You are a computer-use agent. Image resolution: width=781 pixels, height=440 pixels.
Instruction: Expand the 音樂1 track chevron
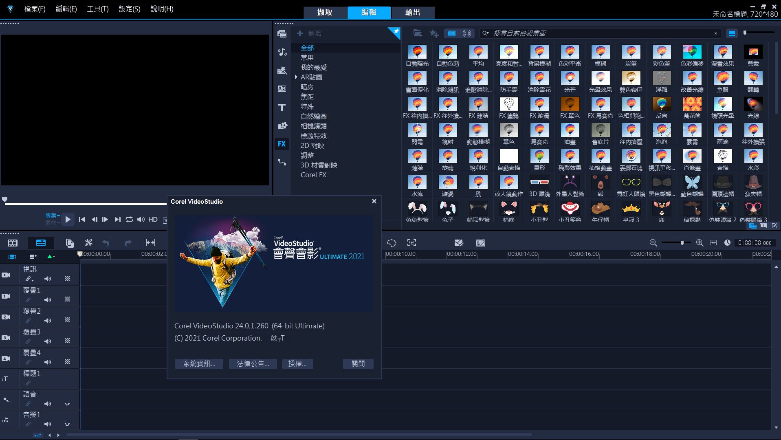tap(67, 425)
